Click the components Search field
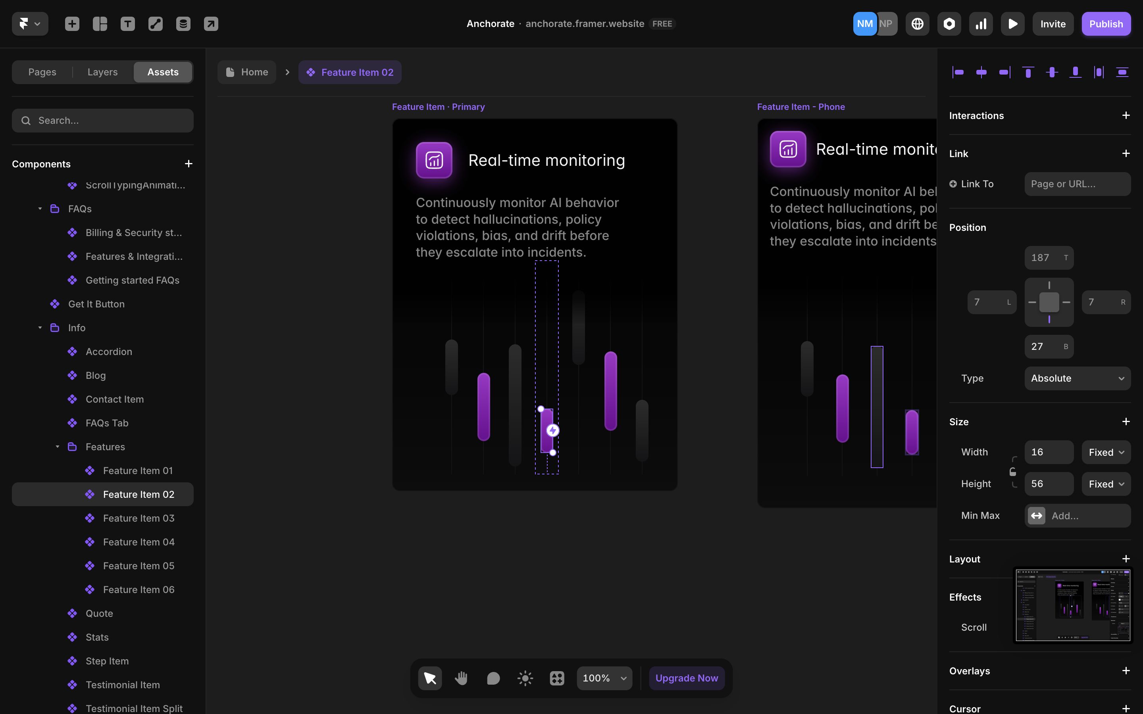 pos(102,121)
